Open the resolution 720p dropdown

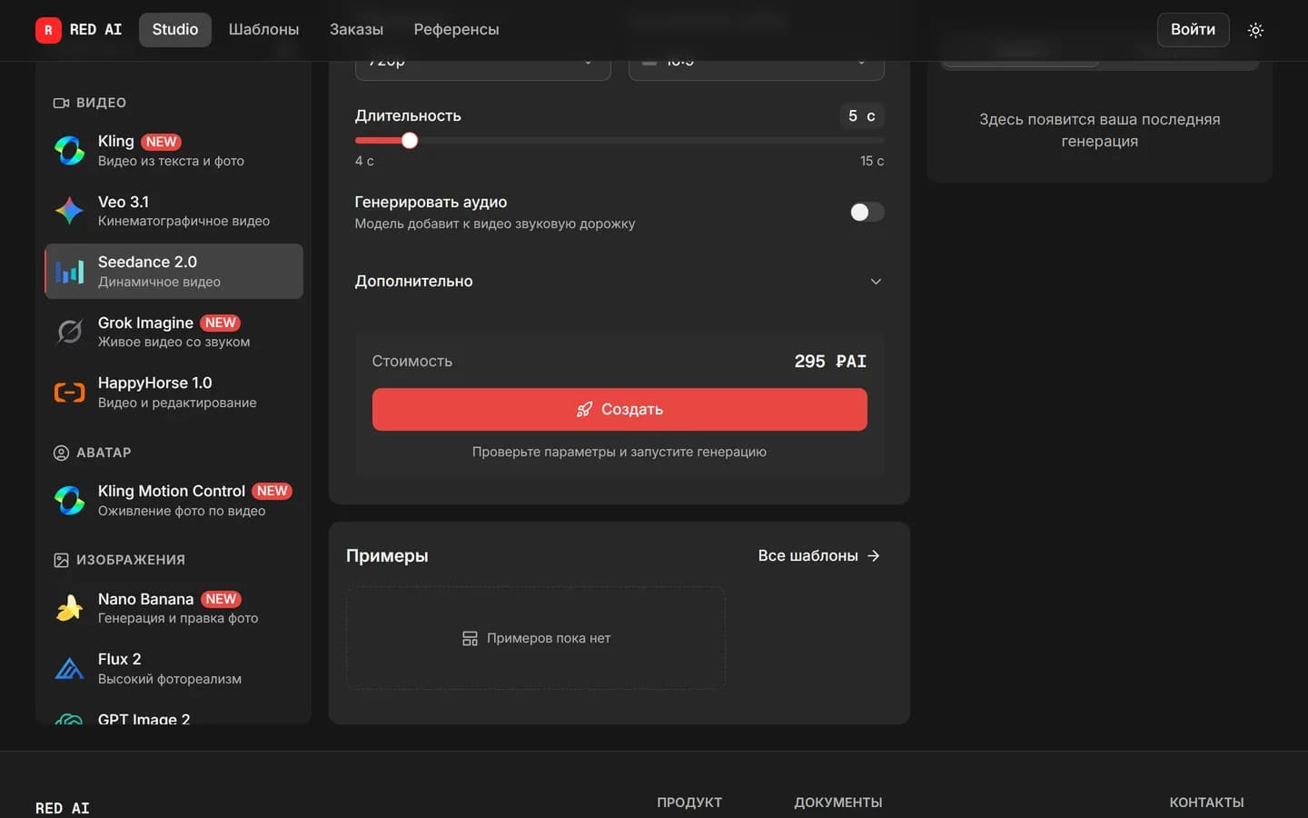tap(482, 69)
